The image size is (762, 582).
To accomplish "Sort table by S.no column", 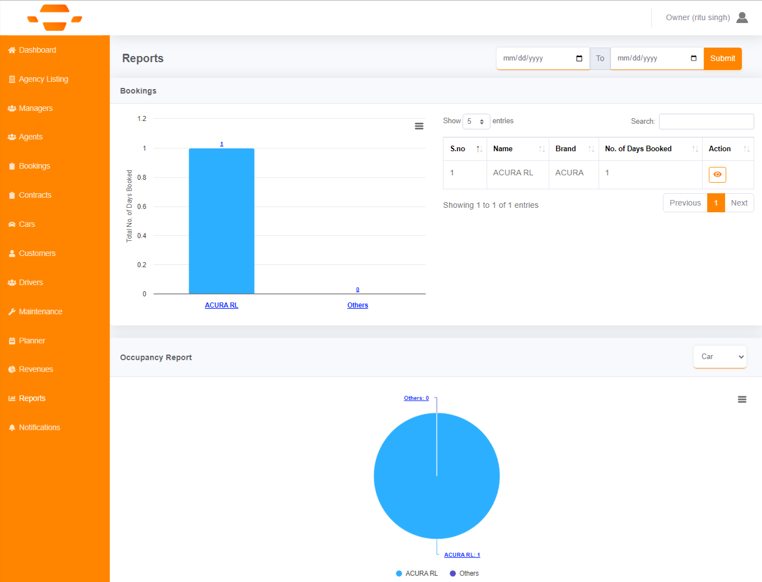I will [x=465, y=149].
